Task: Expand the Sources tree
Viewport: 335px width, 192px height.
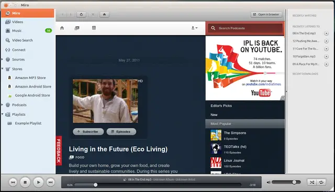Action: 2,59
